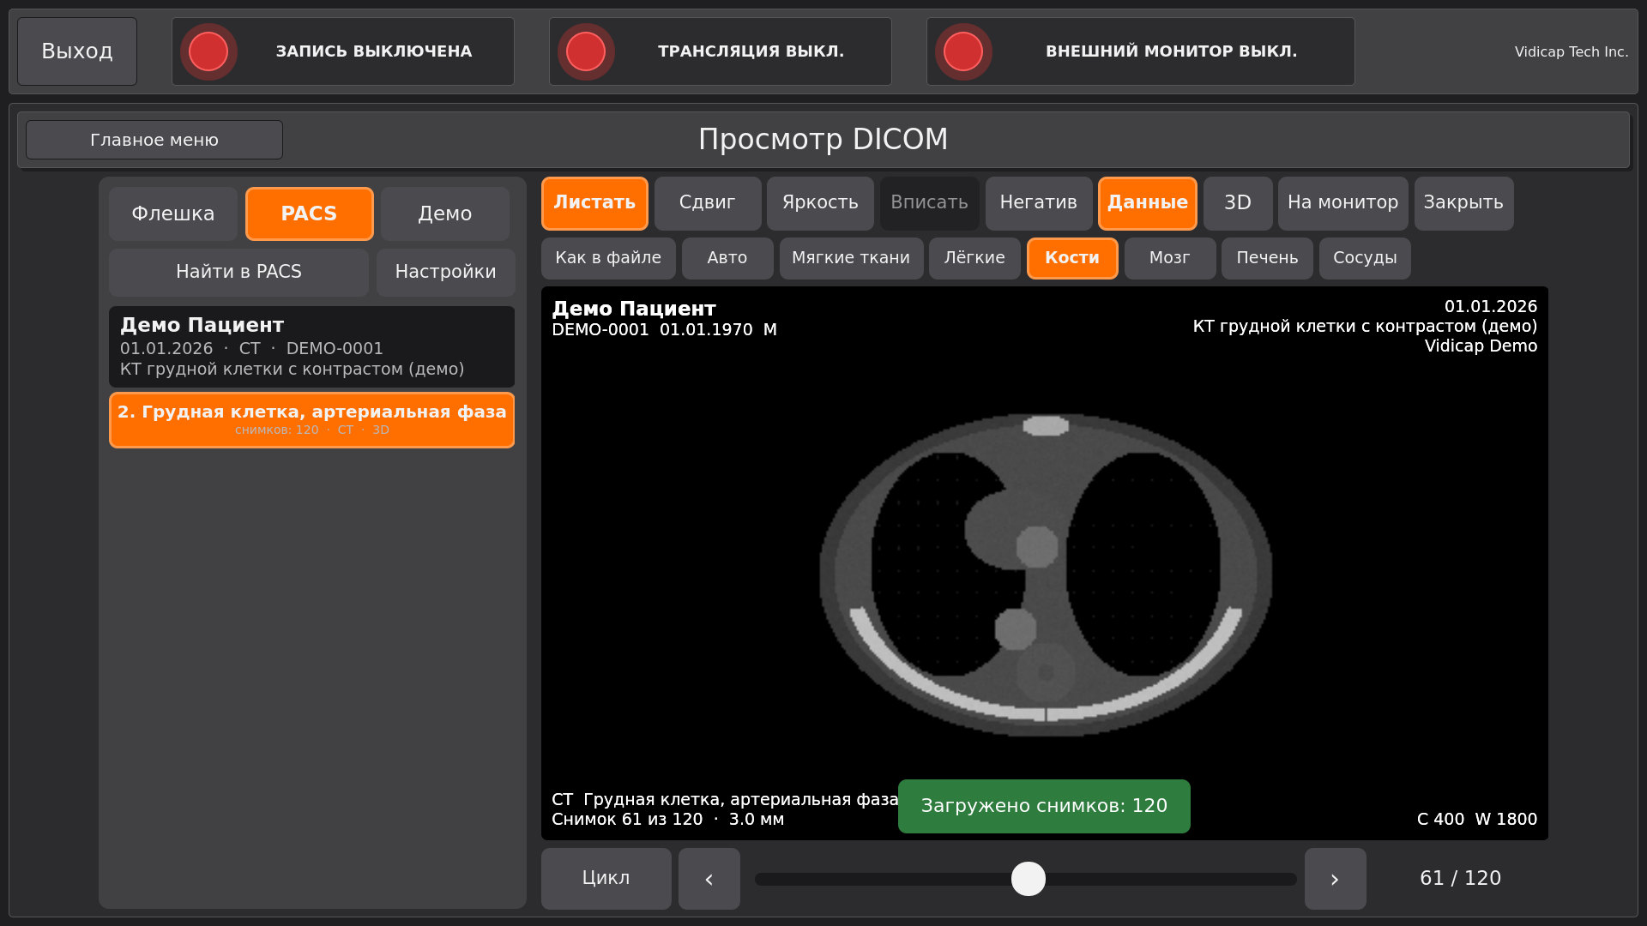Viewport: 1647px width, 926px height.
Task: Choose the Как в файле window preset
Action: [x=608, y=258]
